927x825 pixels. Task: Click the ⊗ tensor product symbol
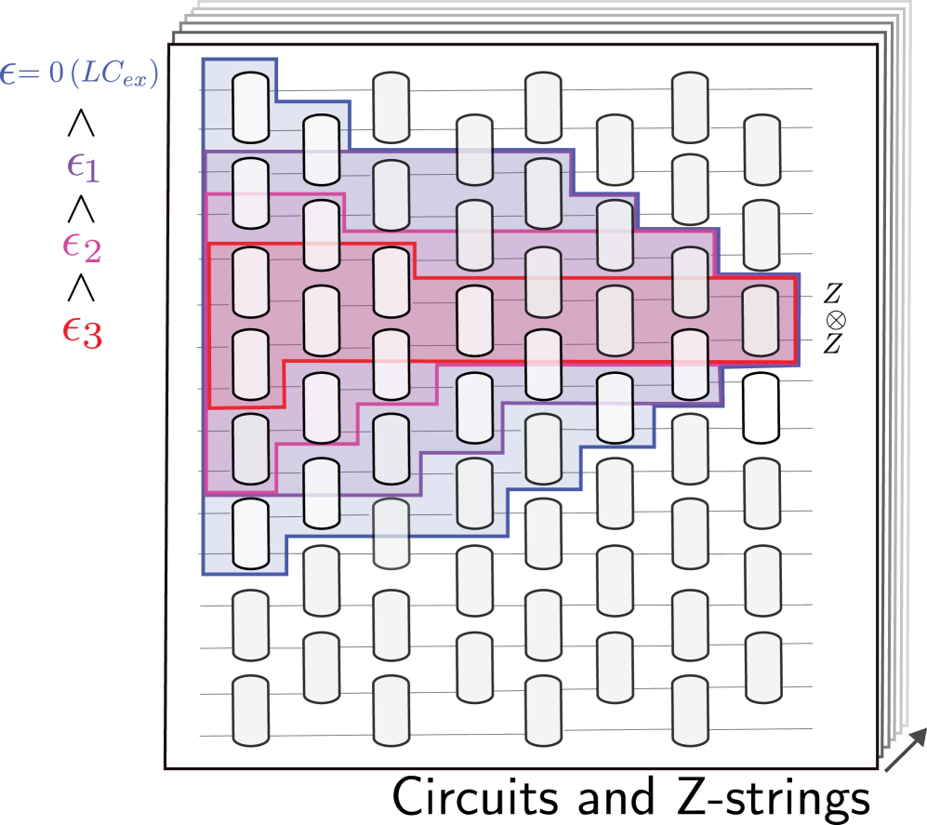835,321
